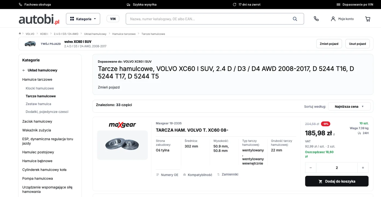
Task: Click the VIN button
Action: [113, 19]
